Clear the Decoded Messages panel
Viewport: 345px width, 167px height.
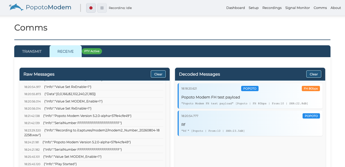click(314, 74)
